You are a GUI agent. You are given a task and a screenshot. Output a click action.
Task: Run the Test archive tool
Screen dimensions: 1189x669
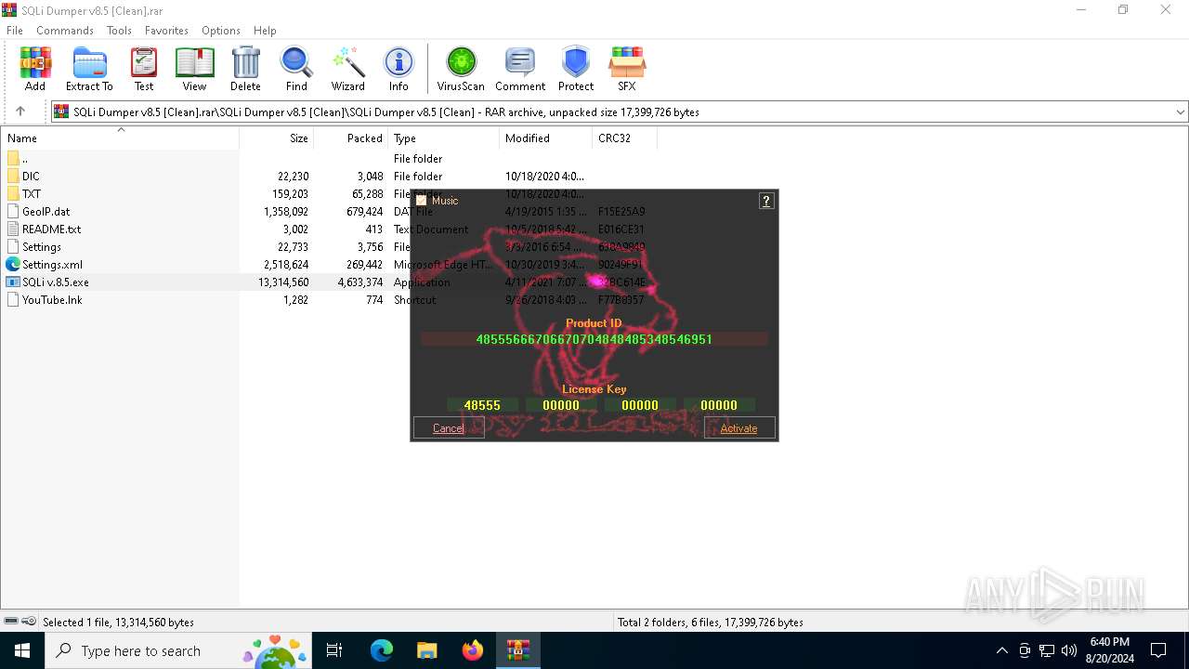click(144, 70)
